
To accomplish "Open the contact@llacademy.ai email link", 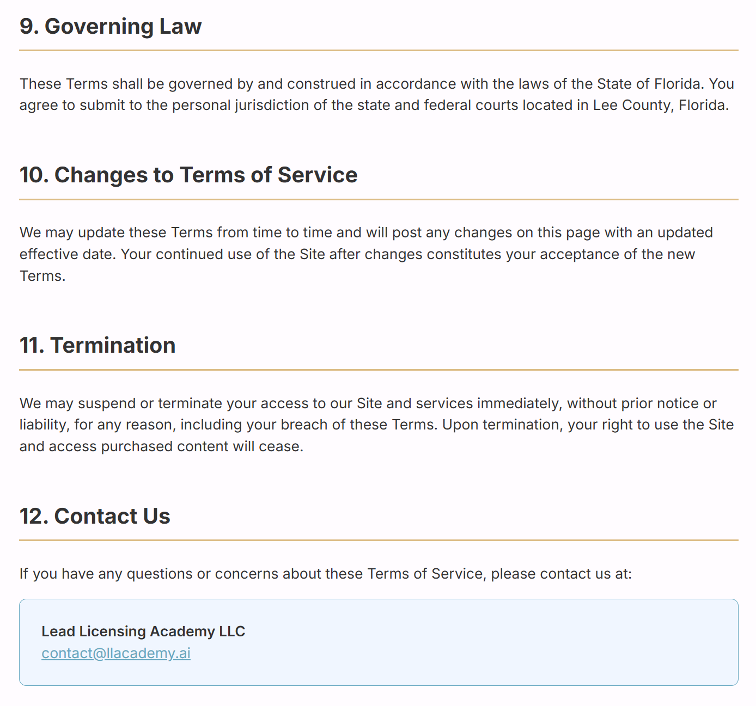I will point(116,653).
